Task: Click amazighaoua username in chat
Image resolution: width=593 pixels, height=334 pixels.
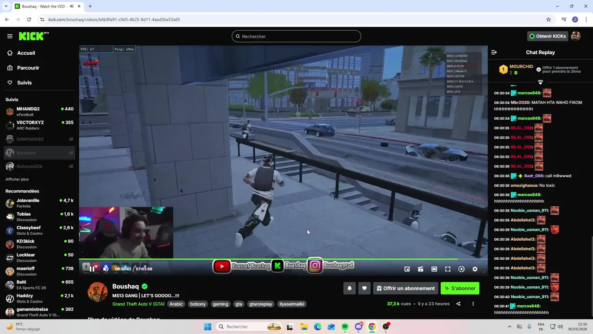Action: click(x=524, y=186)
